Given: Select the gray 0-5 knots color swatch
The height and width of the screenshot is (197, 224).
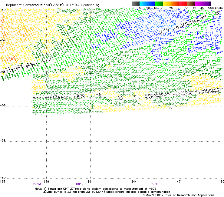Looking at the screenshot, I should click(x=136, y=4).
